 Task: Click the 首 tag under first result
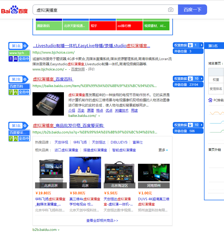click(x=16, y=59)
